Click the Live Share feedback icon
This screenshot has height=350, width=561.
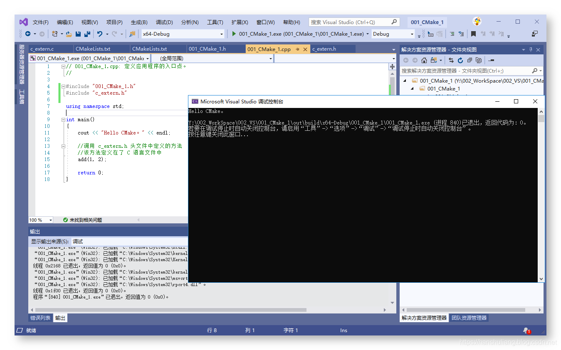click(x=535, y=34)
